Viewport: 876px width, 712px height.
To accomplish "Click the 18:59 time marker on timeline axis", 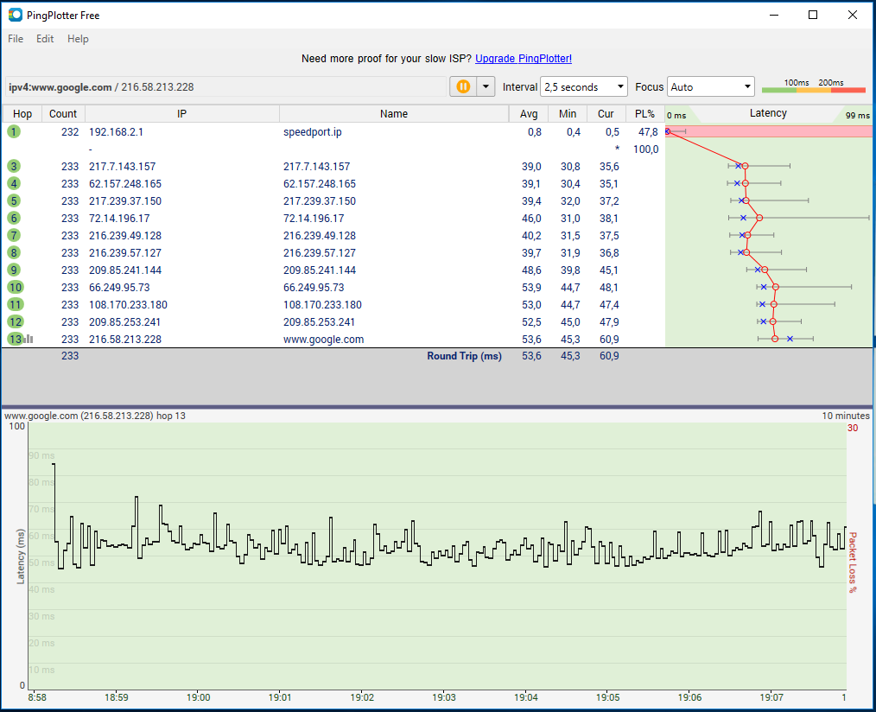I will 117,697.
